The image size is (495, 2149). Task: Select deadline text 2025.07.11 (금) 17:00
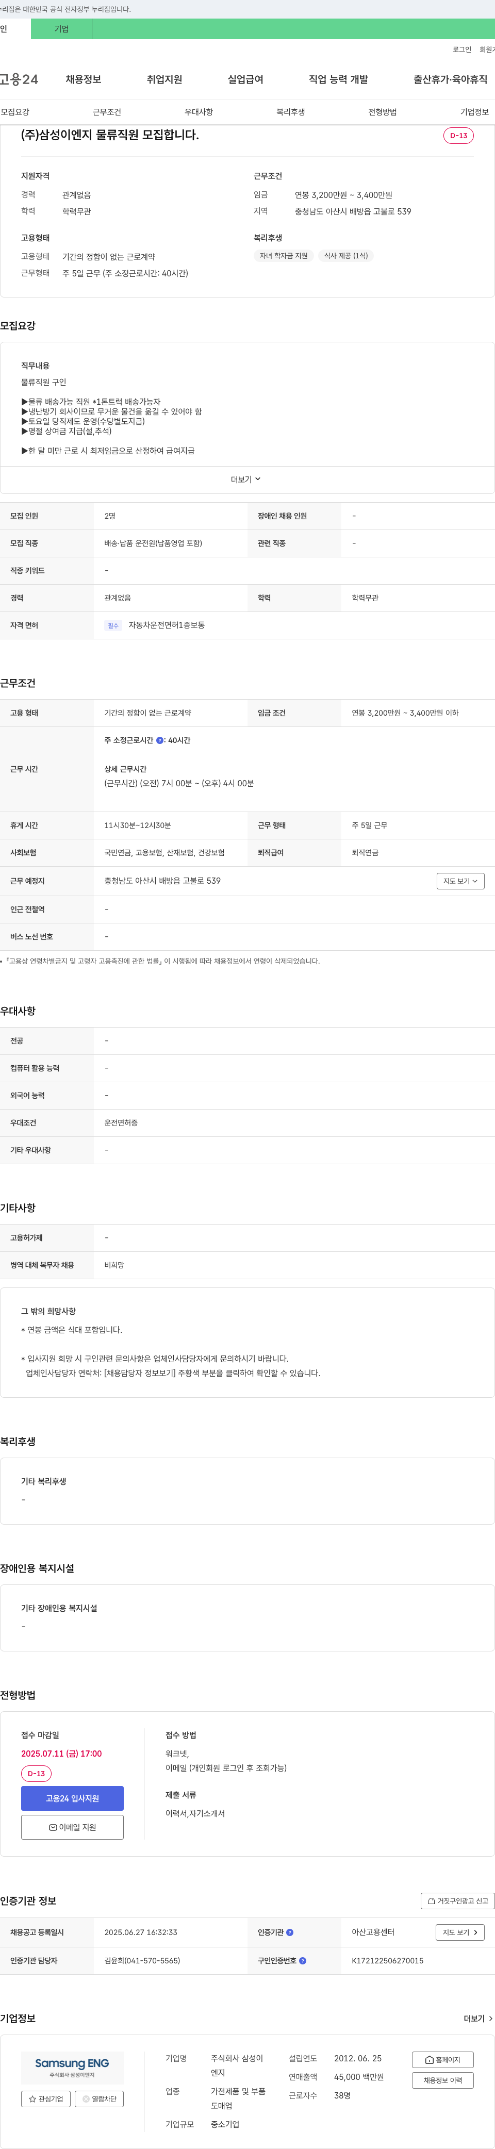pos(61,1754)
